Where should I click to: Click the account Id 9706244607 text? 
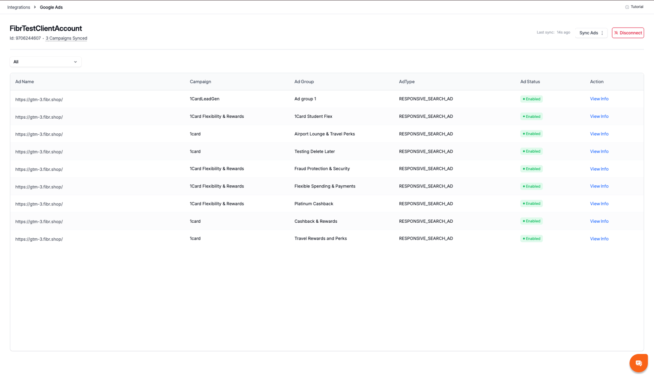pyautogui.click(x=25, y=38)
